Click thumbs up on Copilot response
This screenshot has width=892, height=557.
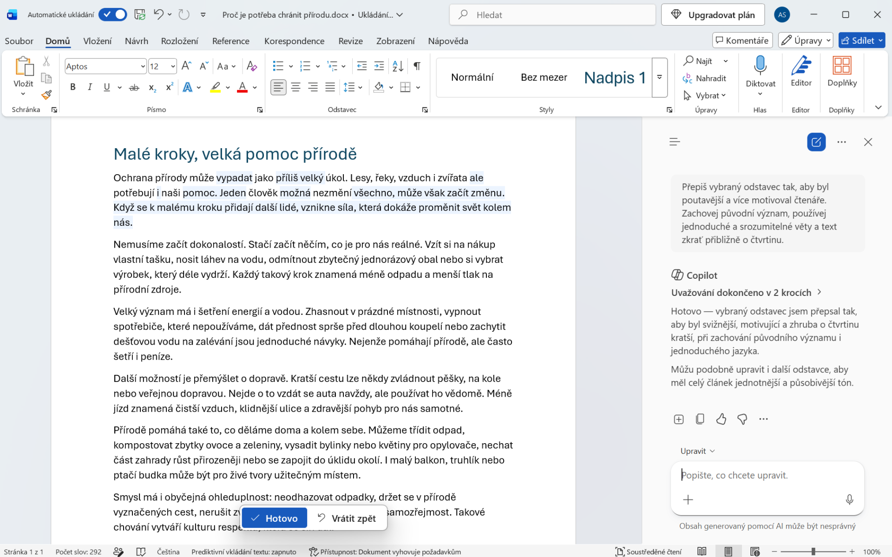tap(721, 419)
